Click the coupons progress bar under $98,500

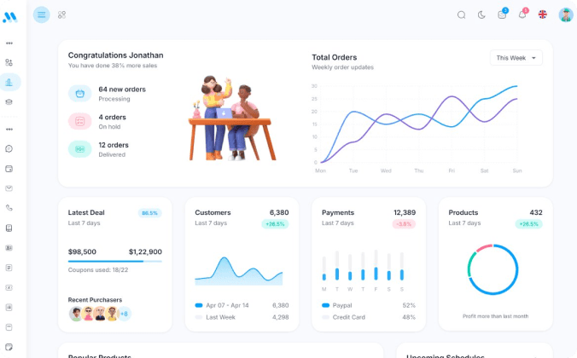115,262
